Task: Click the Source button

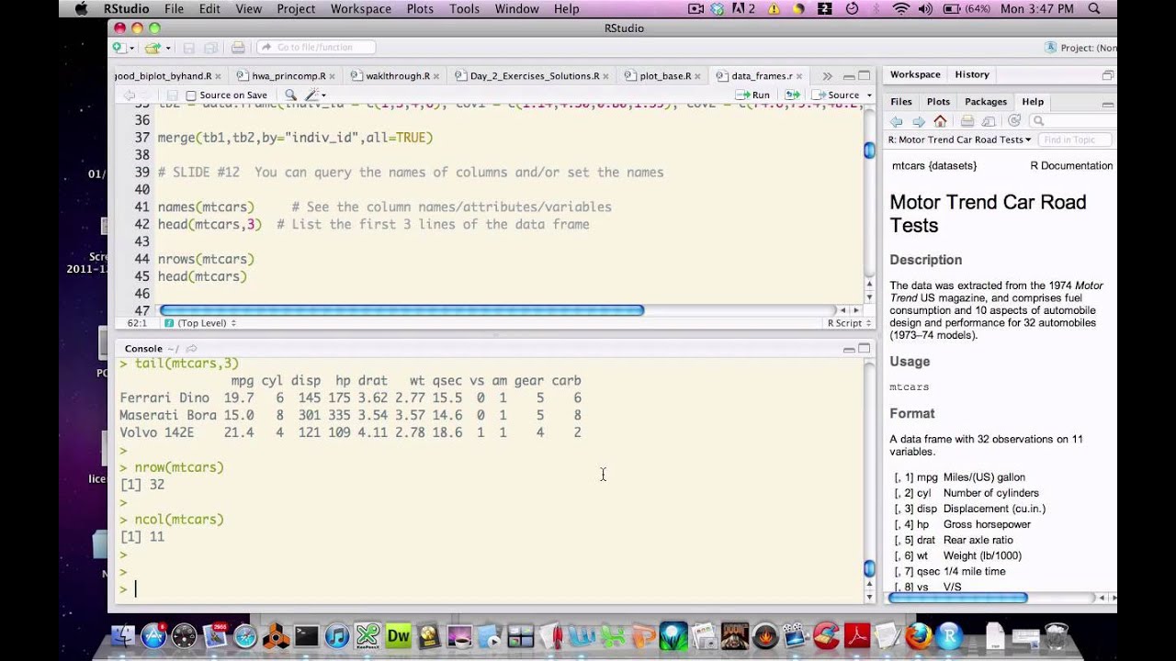Action: [836, 95]
